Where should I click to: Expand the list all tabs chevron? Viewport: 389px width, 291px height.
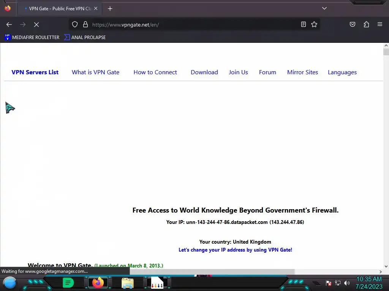point(324,8)
